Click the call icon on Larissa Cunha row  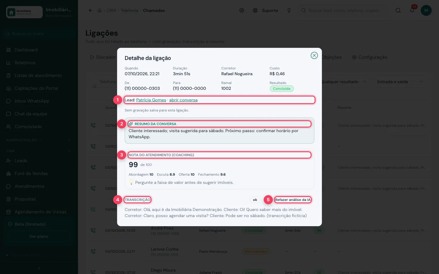click(93, 251)
